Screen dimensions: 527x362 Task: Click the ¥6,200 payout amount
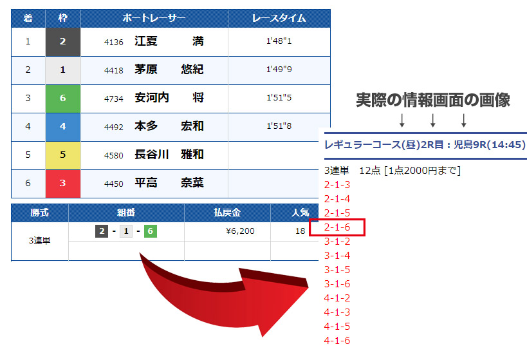point(240,232)
